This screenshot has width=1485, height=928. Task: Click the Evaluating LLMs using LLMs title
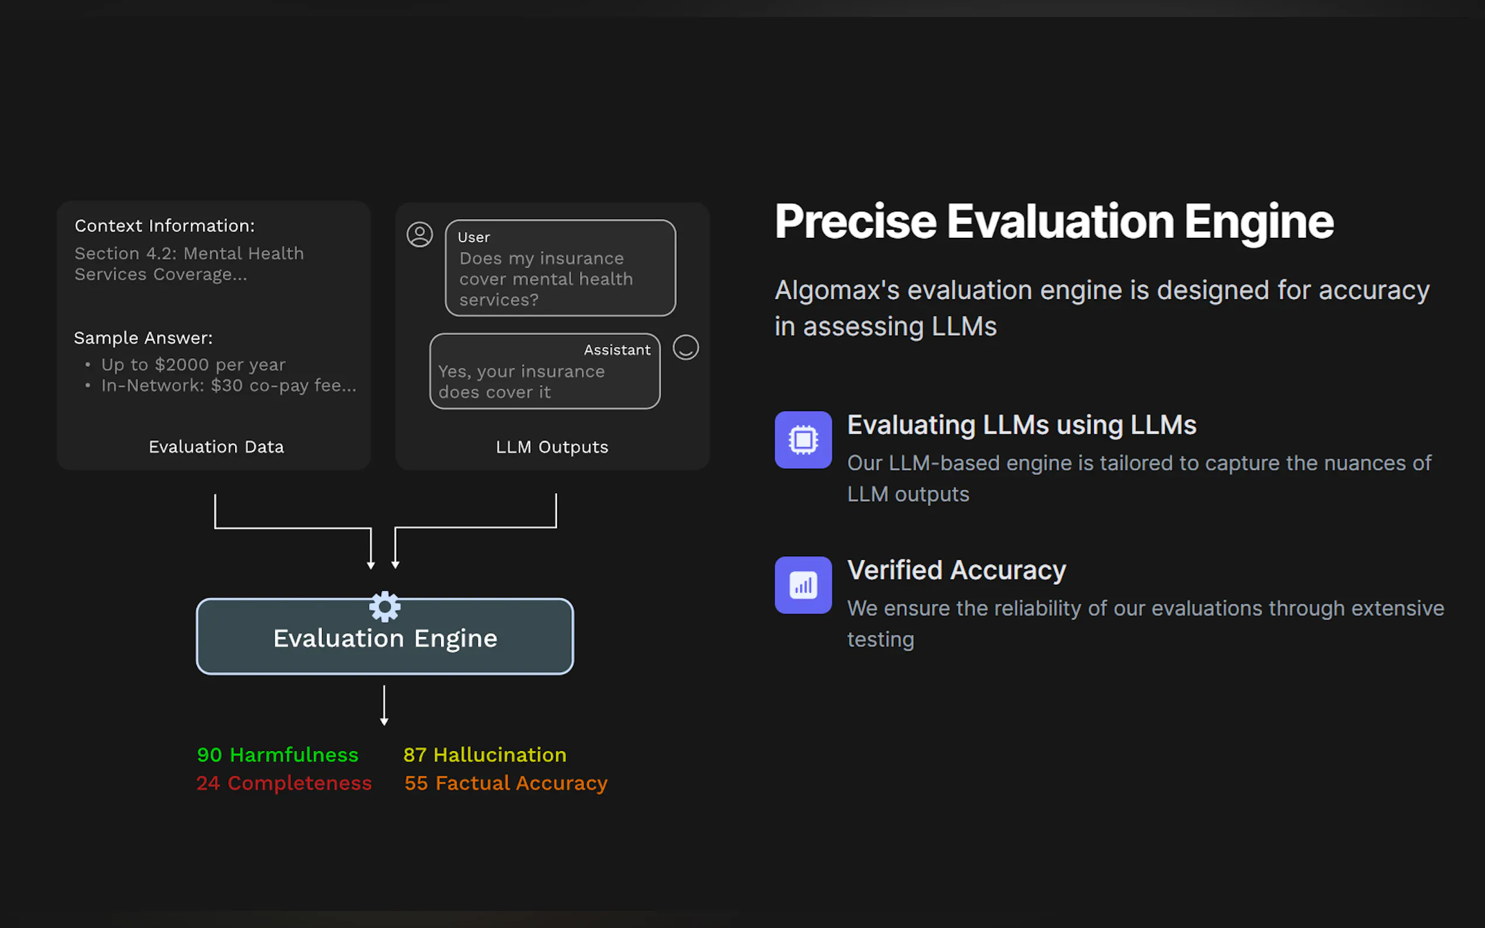point(1021,425)
